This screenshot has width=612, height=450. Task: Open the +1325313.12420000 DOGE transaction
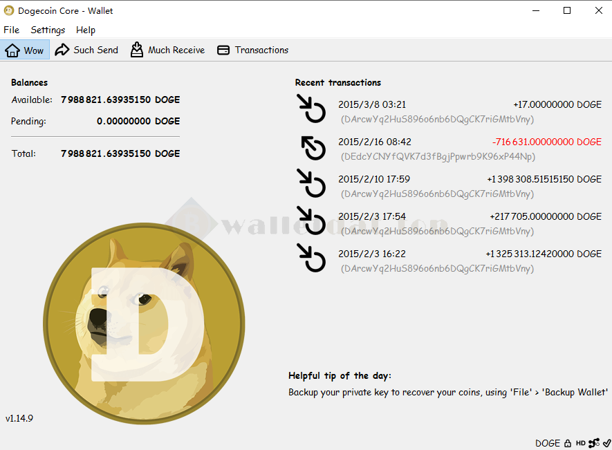click(543, 254)
